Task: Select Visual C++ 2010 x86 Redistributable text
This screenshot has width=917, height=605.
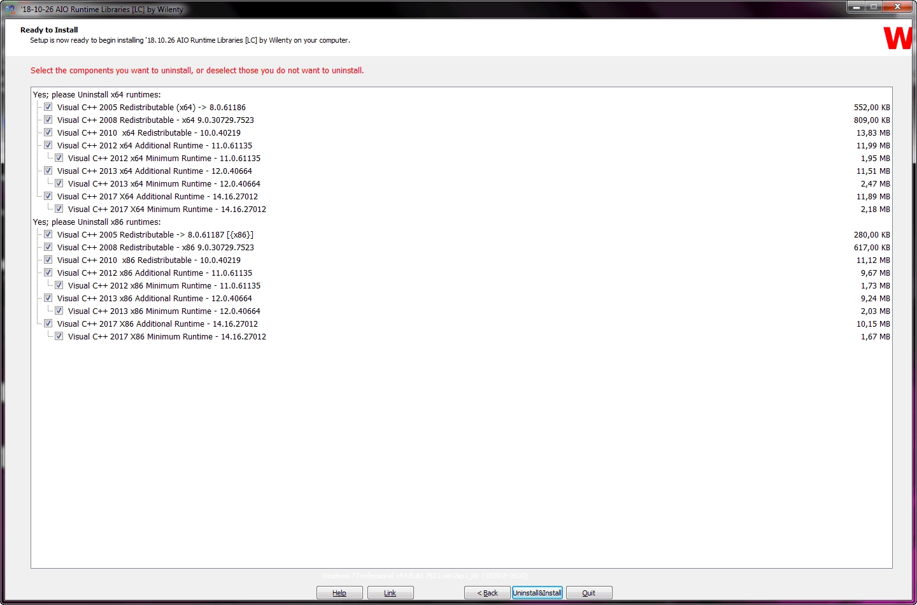Action: pyautogui.click(x=149, y=260)
